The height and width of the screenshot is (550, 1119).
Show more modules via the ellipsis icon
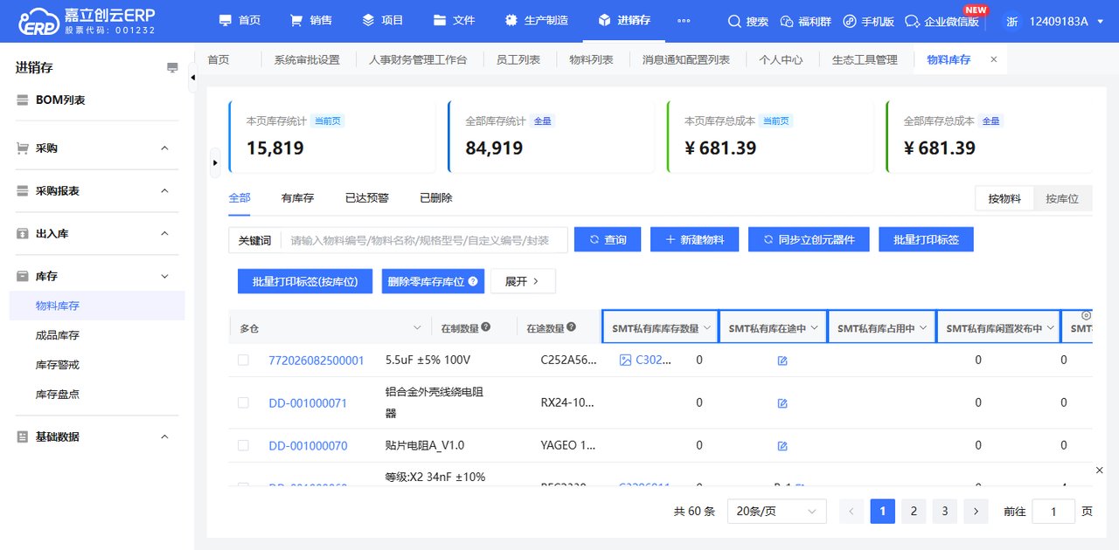[x=684, y=20]
